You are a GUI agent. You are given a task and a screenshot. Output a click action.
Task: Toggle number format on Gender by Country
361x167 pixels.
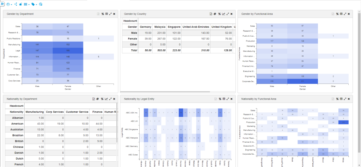click(x=215, y=14)
